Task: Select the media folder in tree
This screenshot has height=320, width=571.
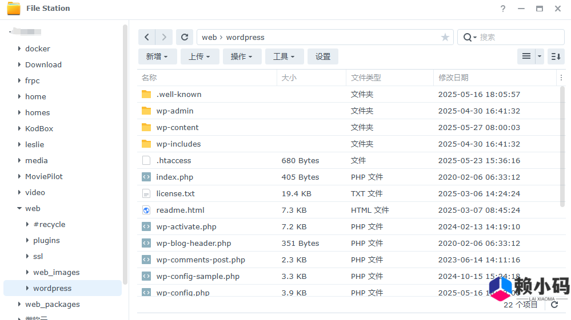Action: pyautogui.click(x=37, y=160)
